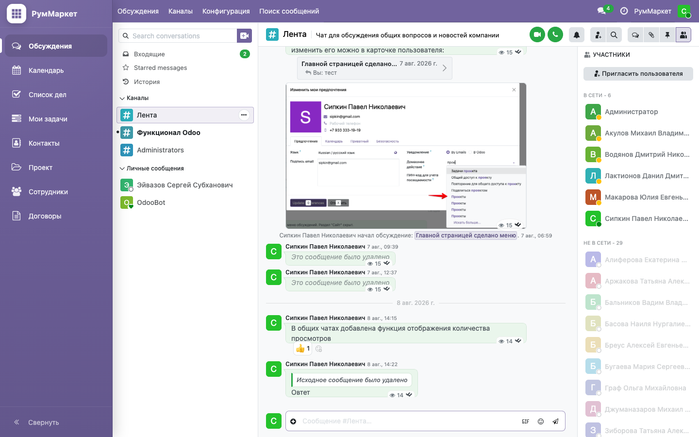The width and height of the screenshot is (699, 437).
Task: Open the Лента channel options menu (three dots)
Action: point(244,115)
